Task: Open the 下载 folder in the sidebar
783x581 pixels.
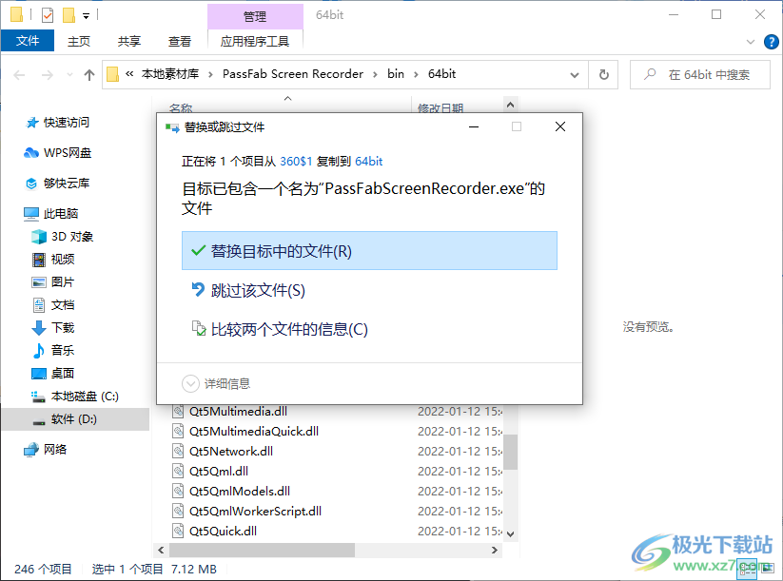Action: 63,328
